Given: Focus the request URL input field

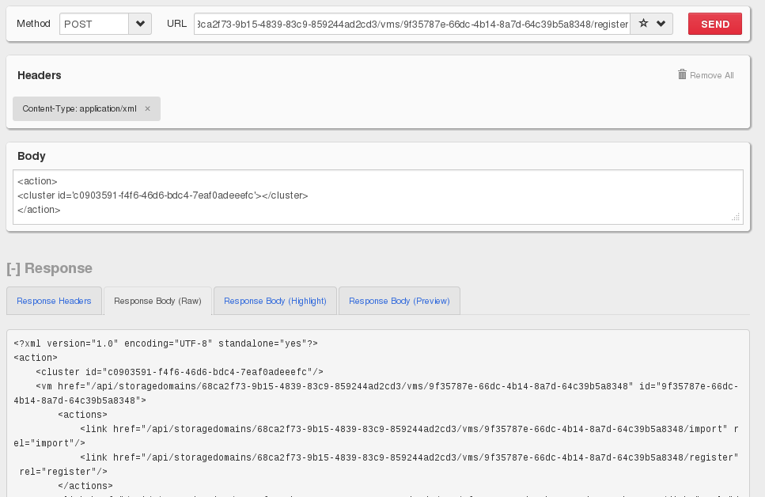Looking at the screenshot, I should click(x=411, y=24).
